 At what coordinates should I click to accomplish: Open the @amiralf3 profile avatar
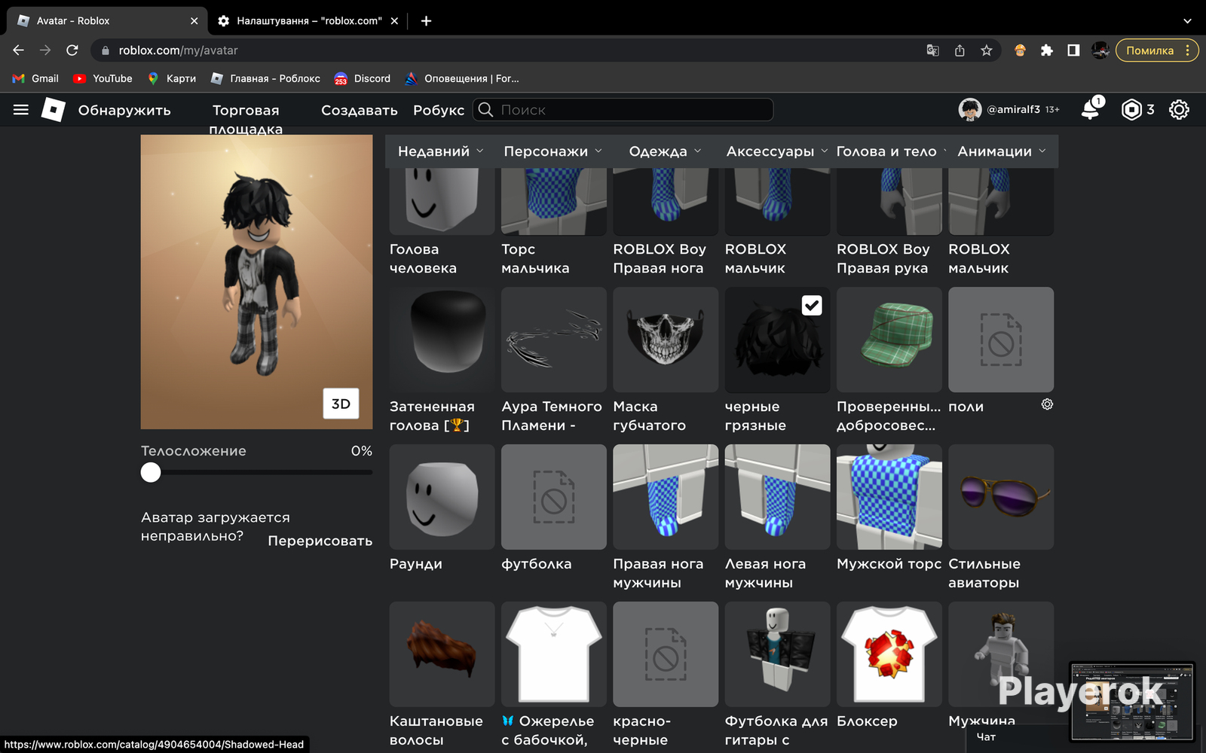(970, 110)
